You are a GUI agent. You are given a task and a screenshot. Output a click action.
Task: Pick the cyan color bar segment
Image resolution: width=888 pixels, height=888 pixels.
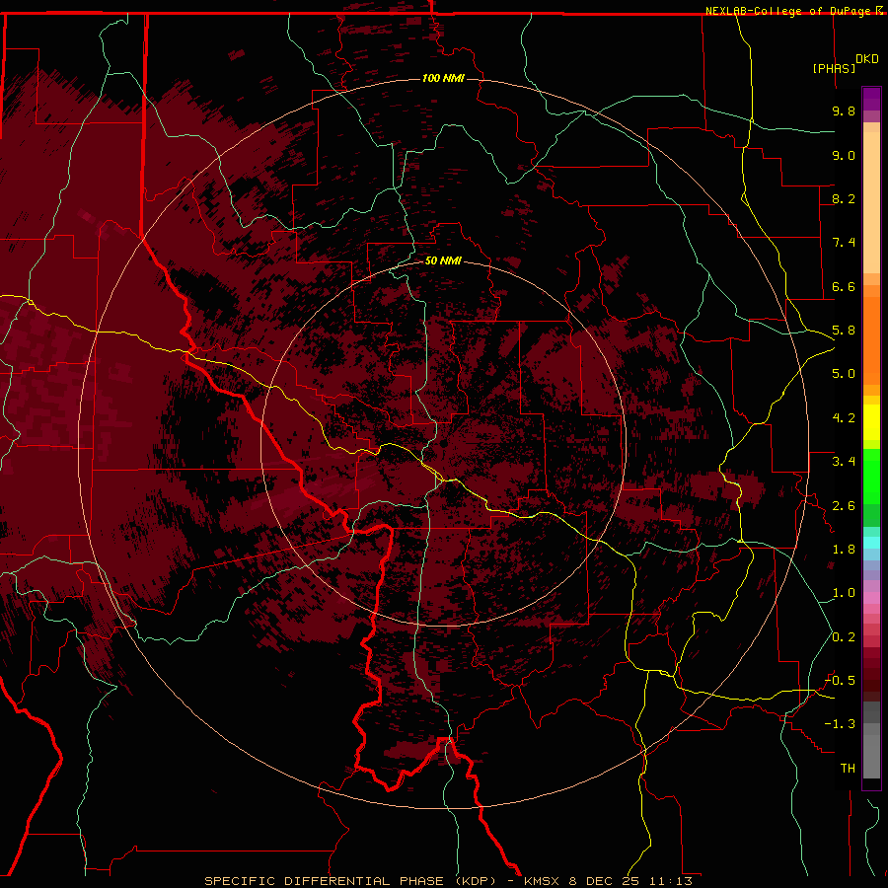tap(871, 543)
